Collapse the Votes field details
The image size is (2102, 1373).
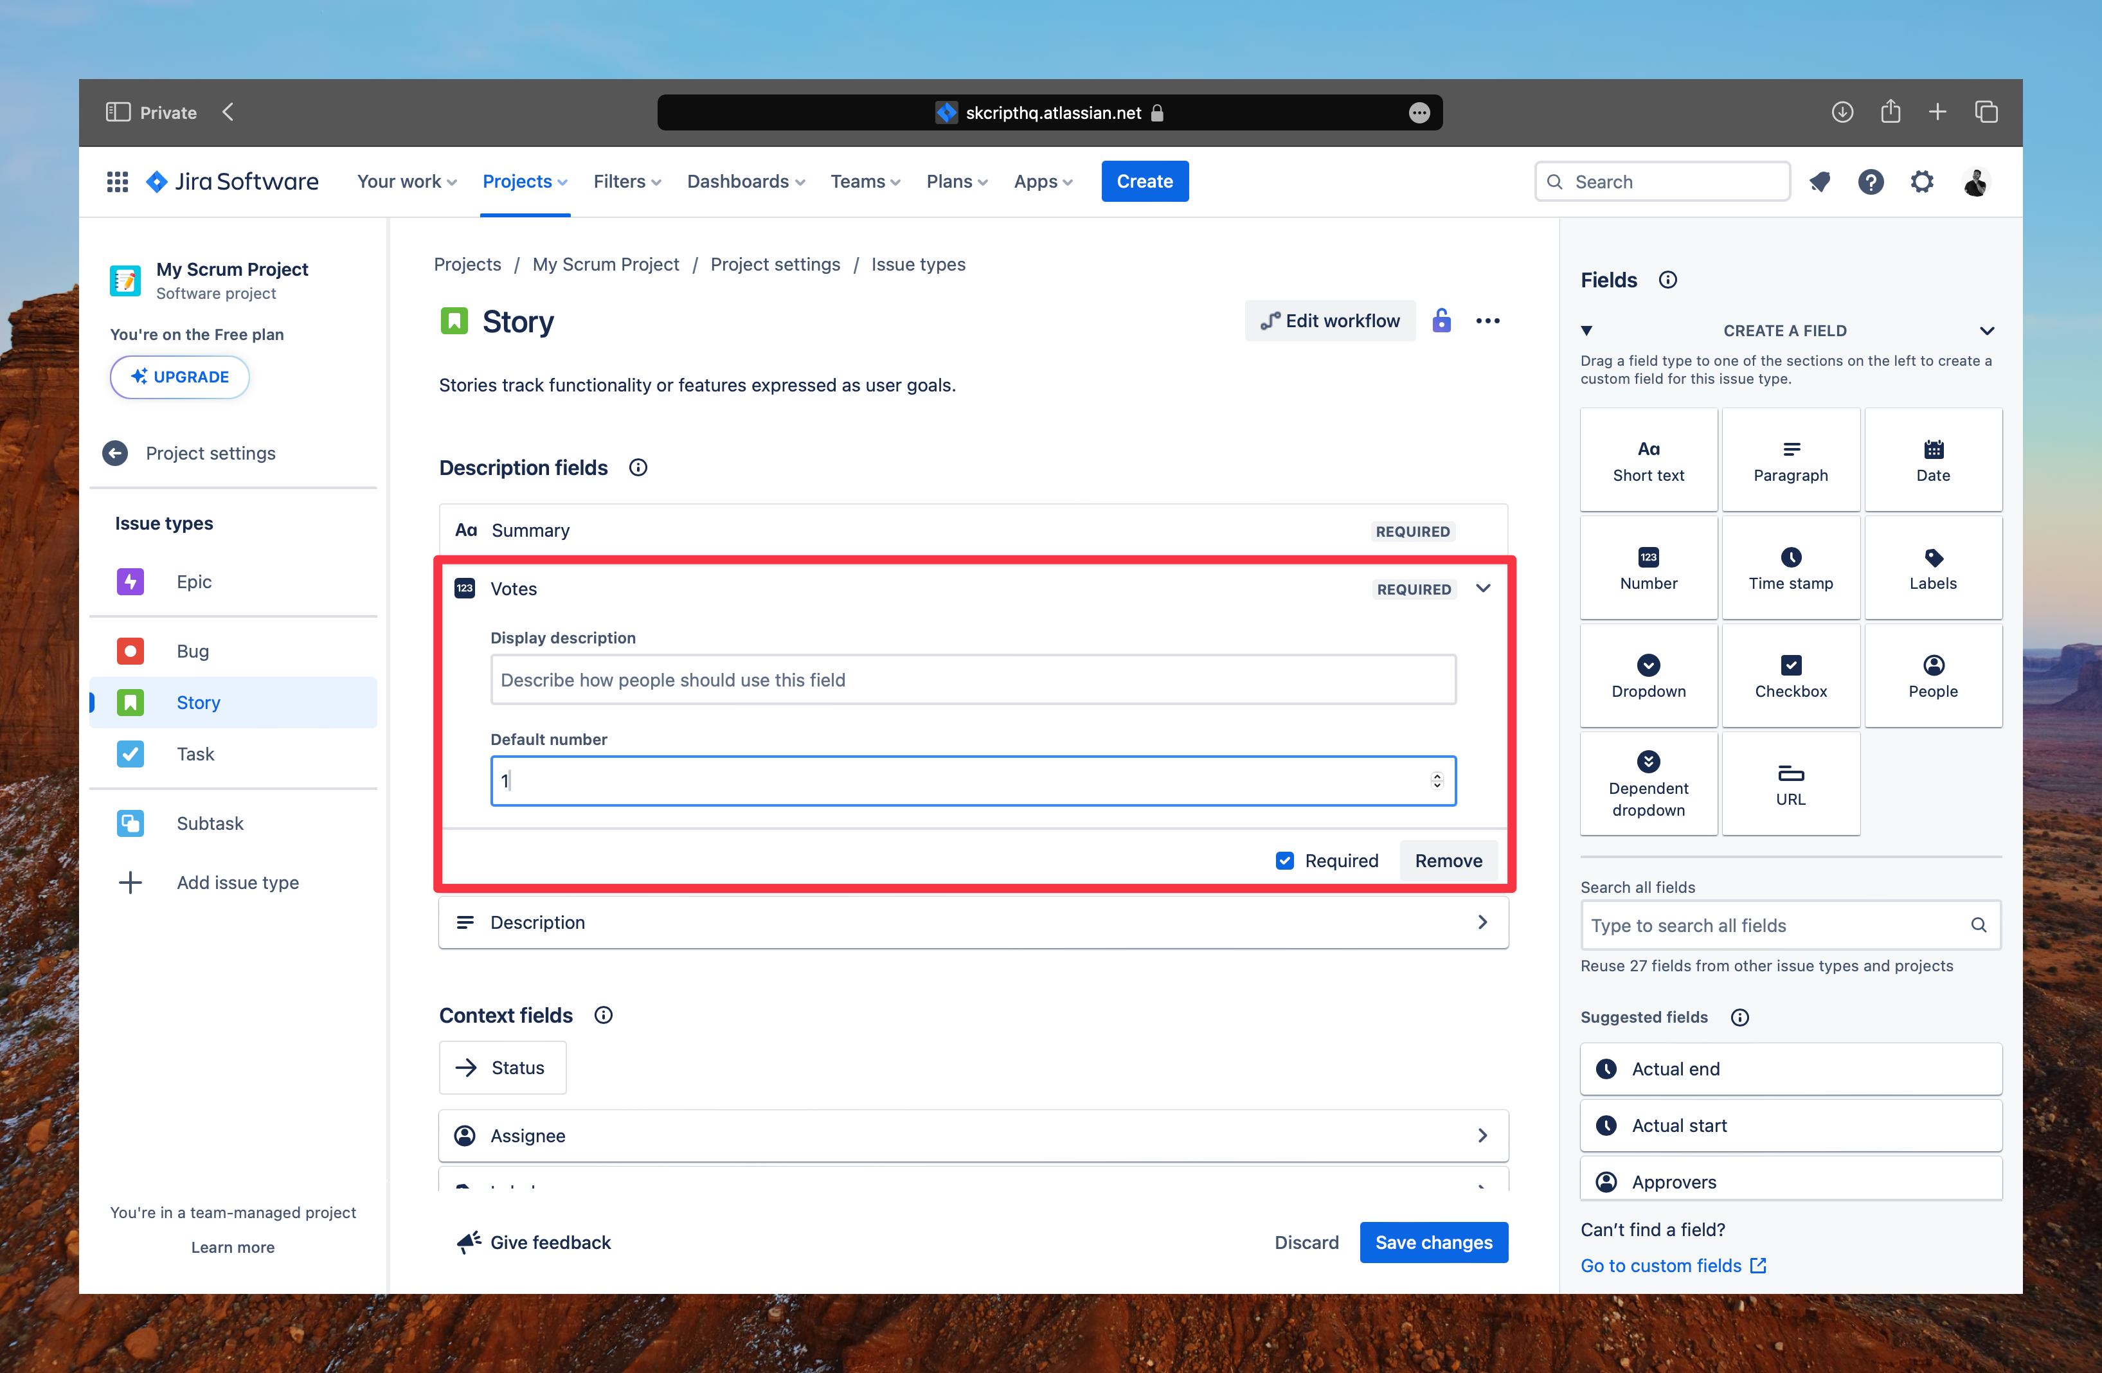1483,588
